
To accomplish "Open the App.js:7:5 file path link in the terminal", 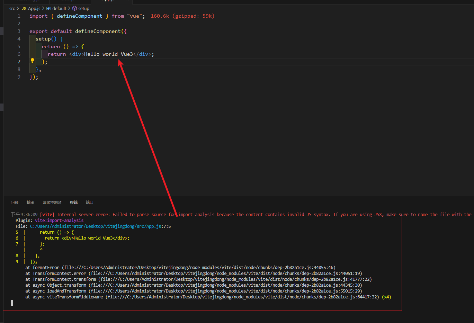I will [x=100, y=226].
